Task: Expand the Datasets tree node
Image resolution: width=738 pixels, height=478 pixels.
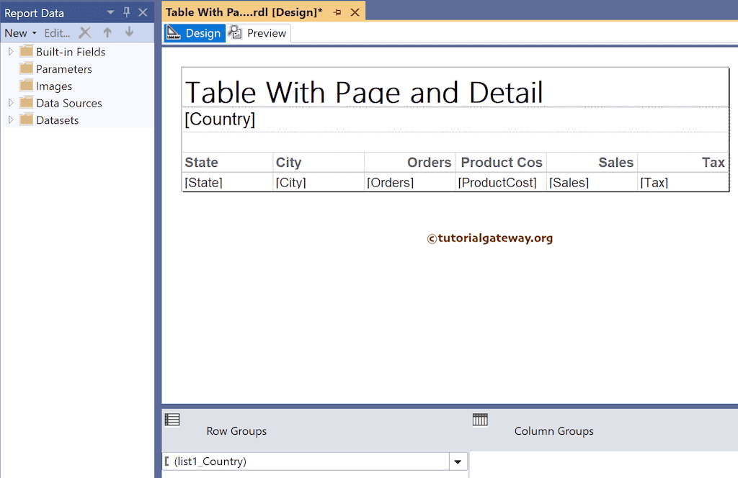Action: (11, 120)
